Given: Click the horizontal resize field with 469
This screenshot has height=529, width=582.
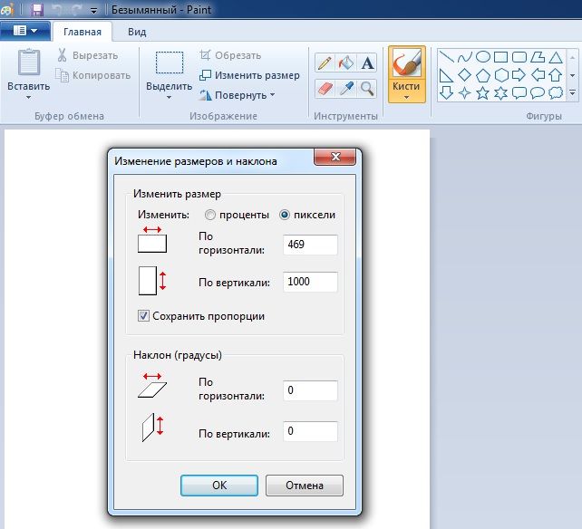Looking at the screenshot, I should pos(310,245).
